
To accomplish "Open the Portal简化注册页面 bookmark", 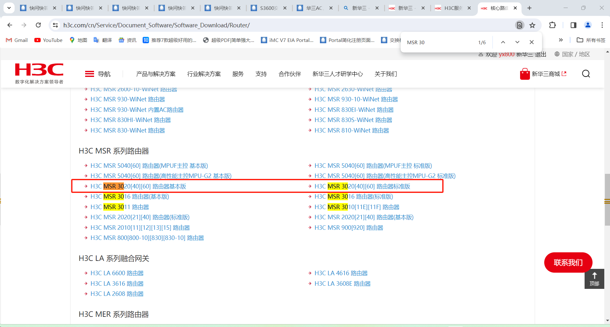I will (347, 40).
